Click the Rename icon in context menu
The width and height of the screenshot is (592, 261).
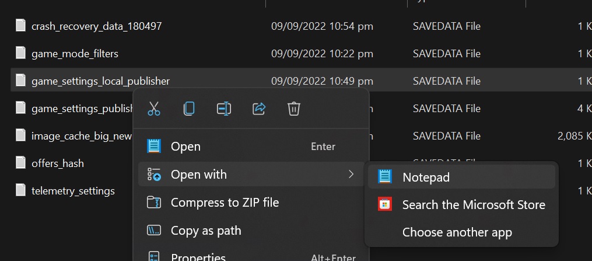(x=224, y=109)
